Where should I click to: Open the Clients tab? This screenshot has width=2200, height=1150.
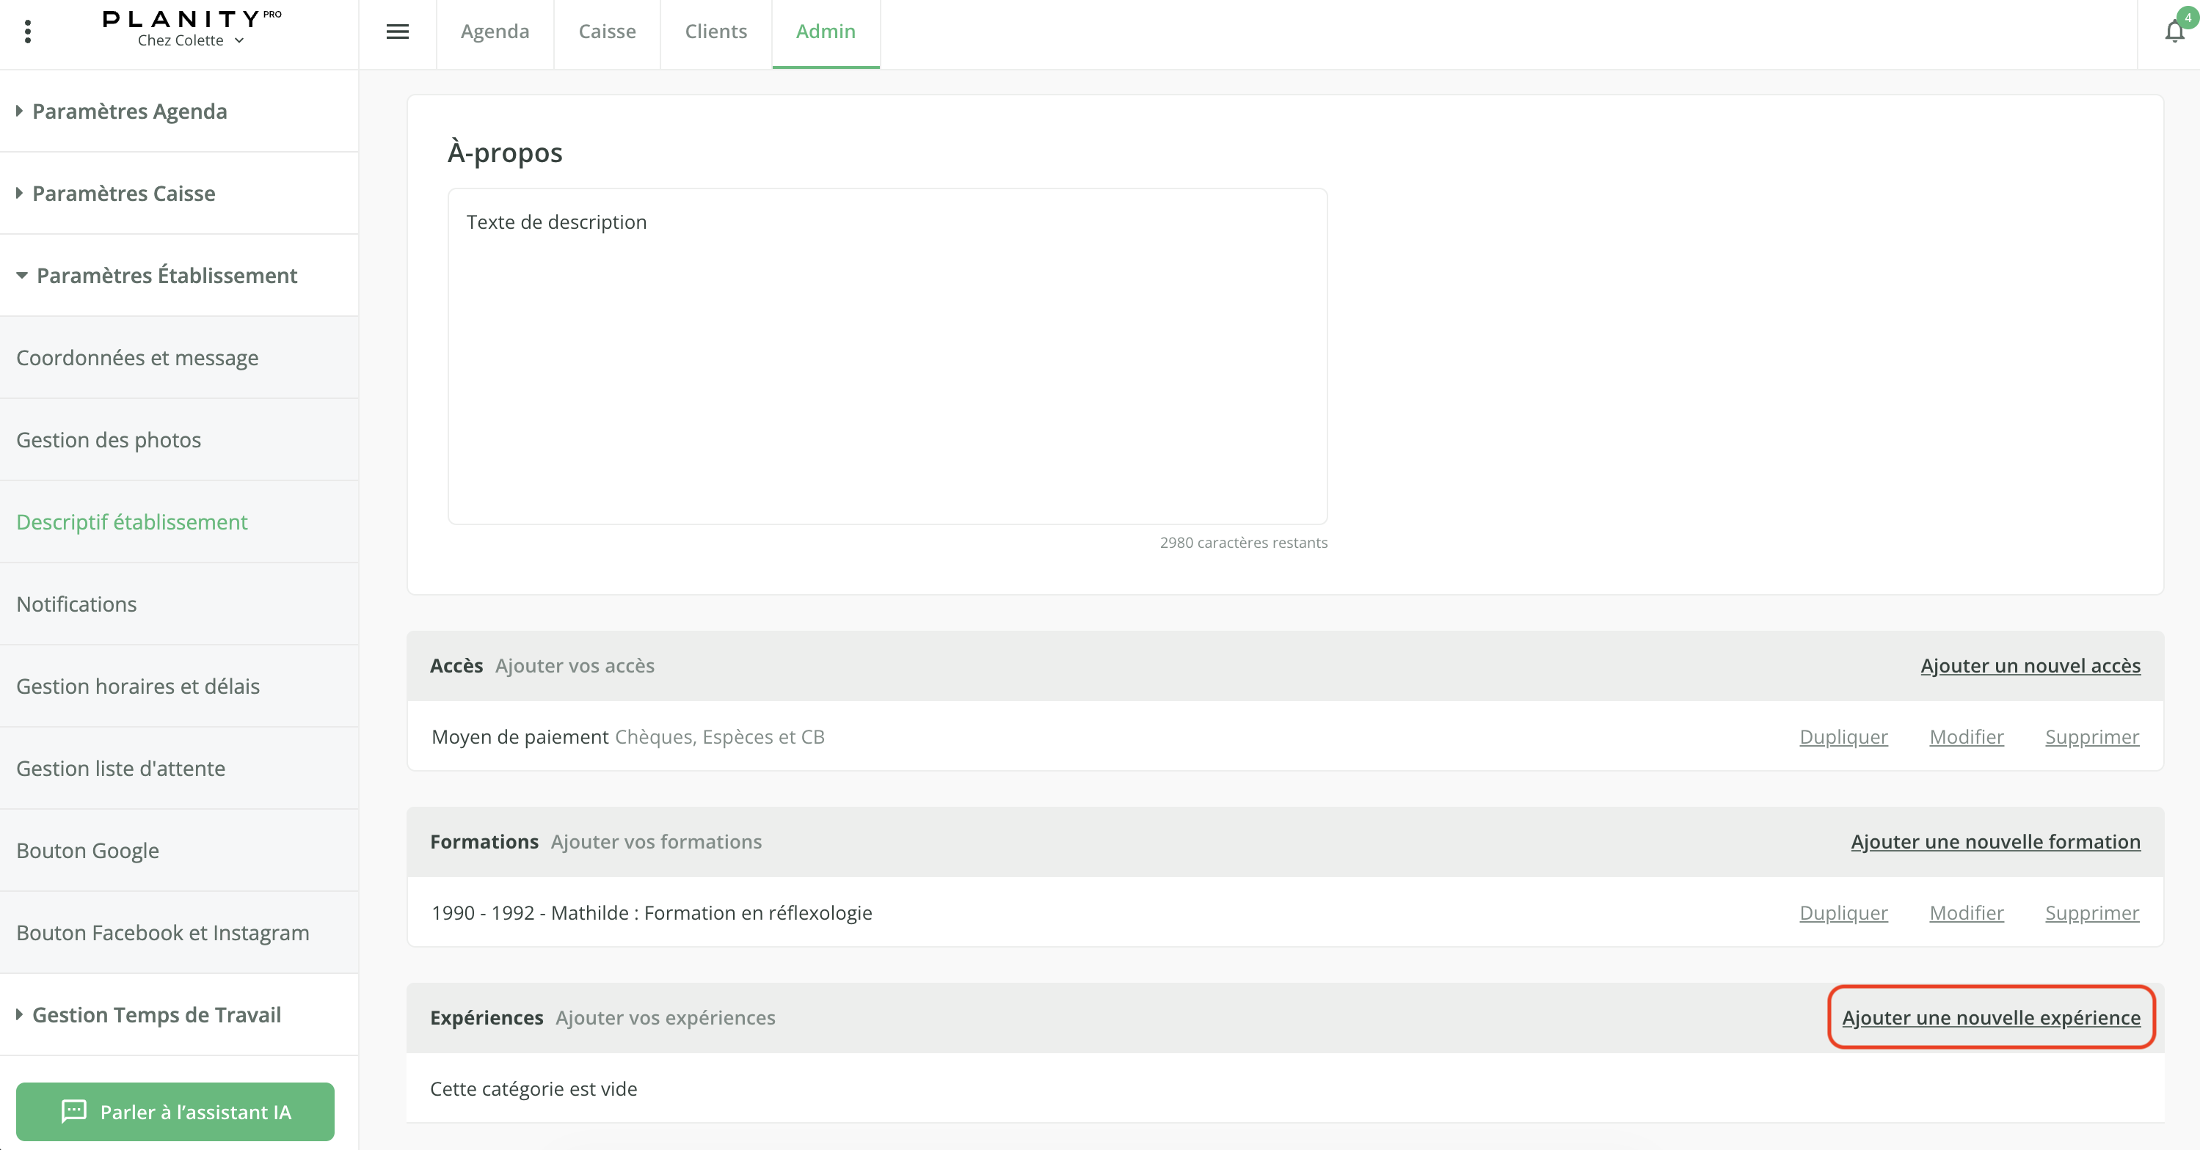pyautogui.click(x=715, y=32)
